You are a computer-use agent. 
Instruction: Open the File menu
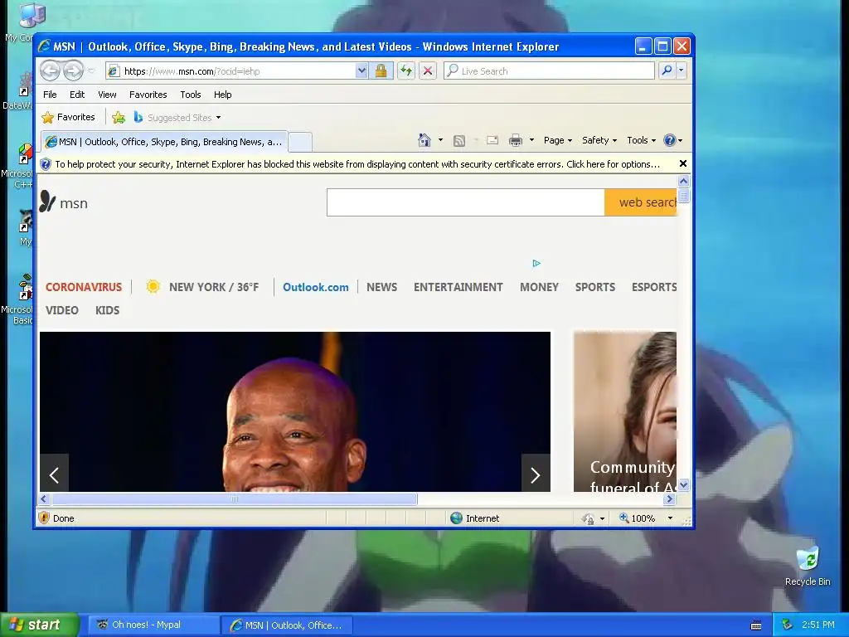coord(50,95)
